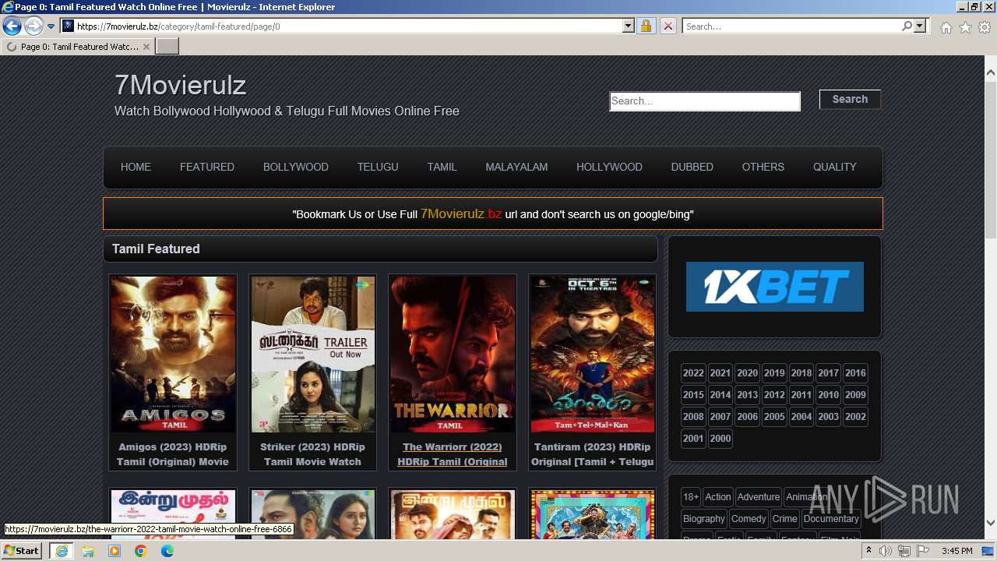Open the HOME menu item
This screenshot has width=997, height=561.
tap(136, 167)
